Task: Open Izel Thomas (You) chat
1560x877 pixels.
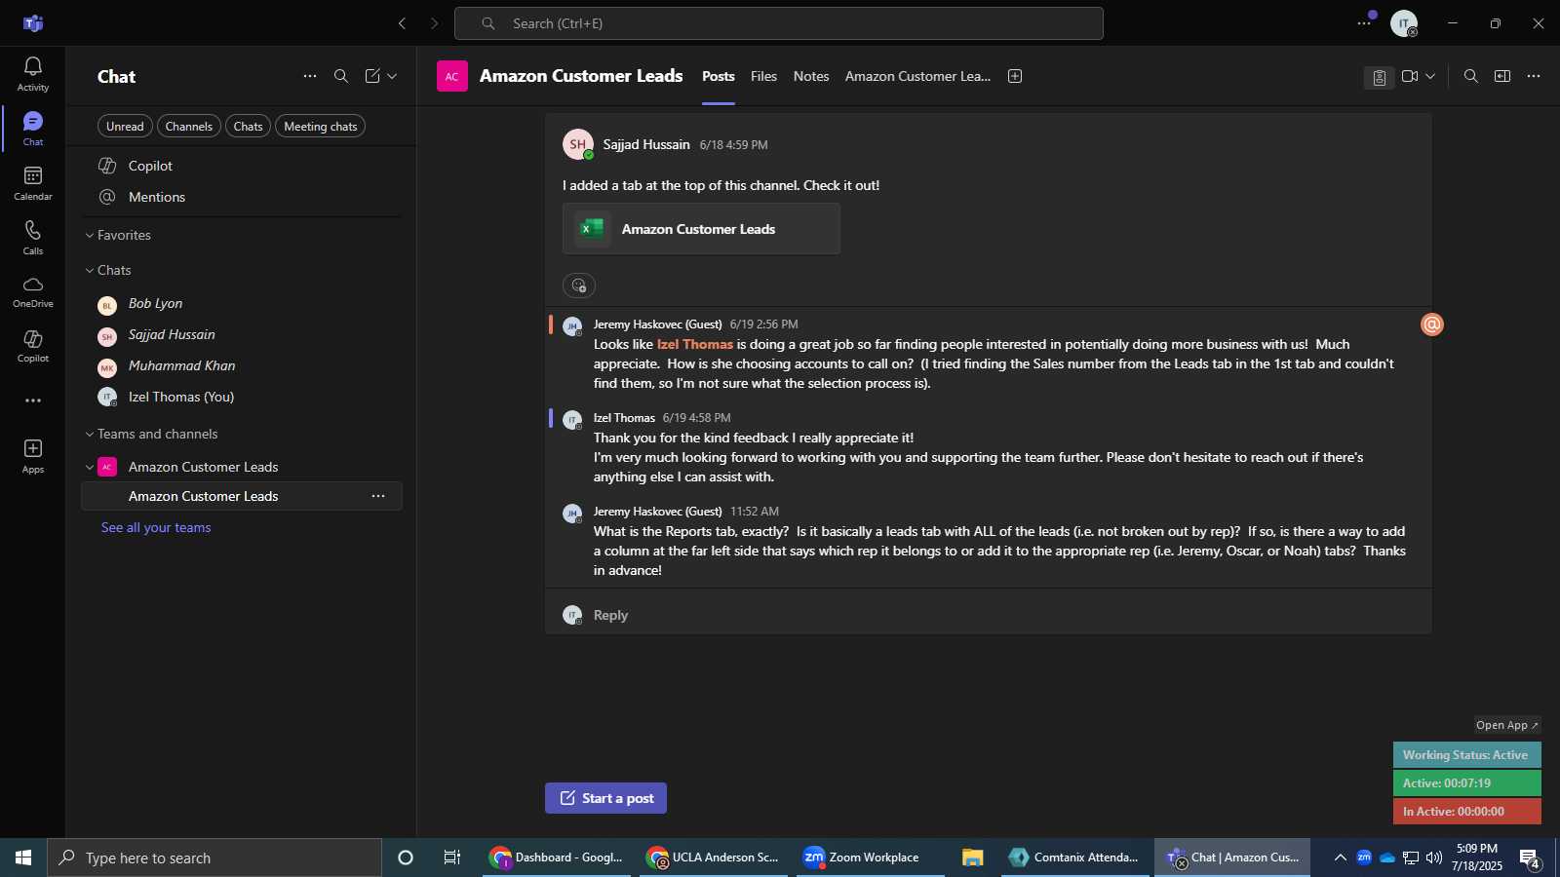Action: (x=242, y=398)
